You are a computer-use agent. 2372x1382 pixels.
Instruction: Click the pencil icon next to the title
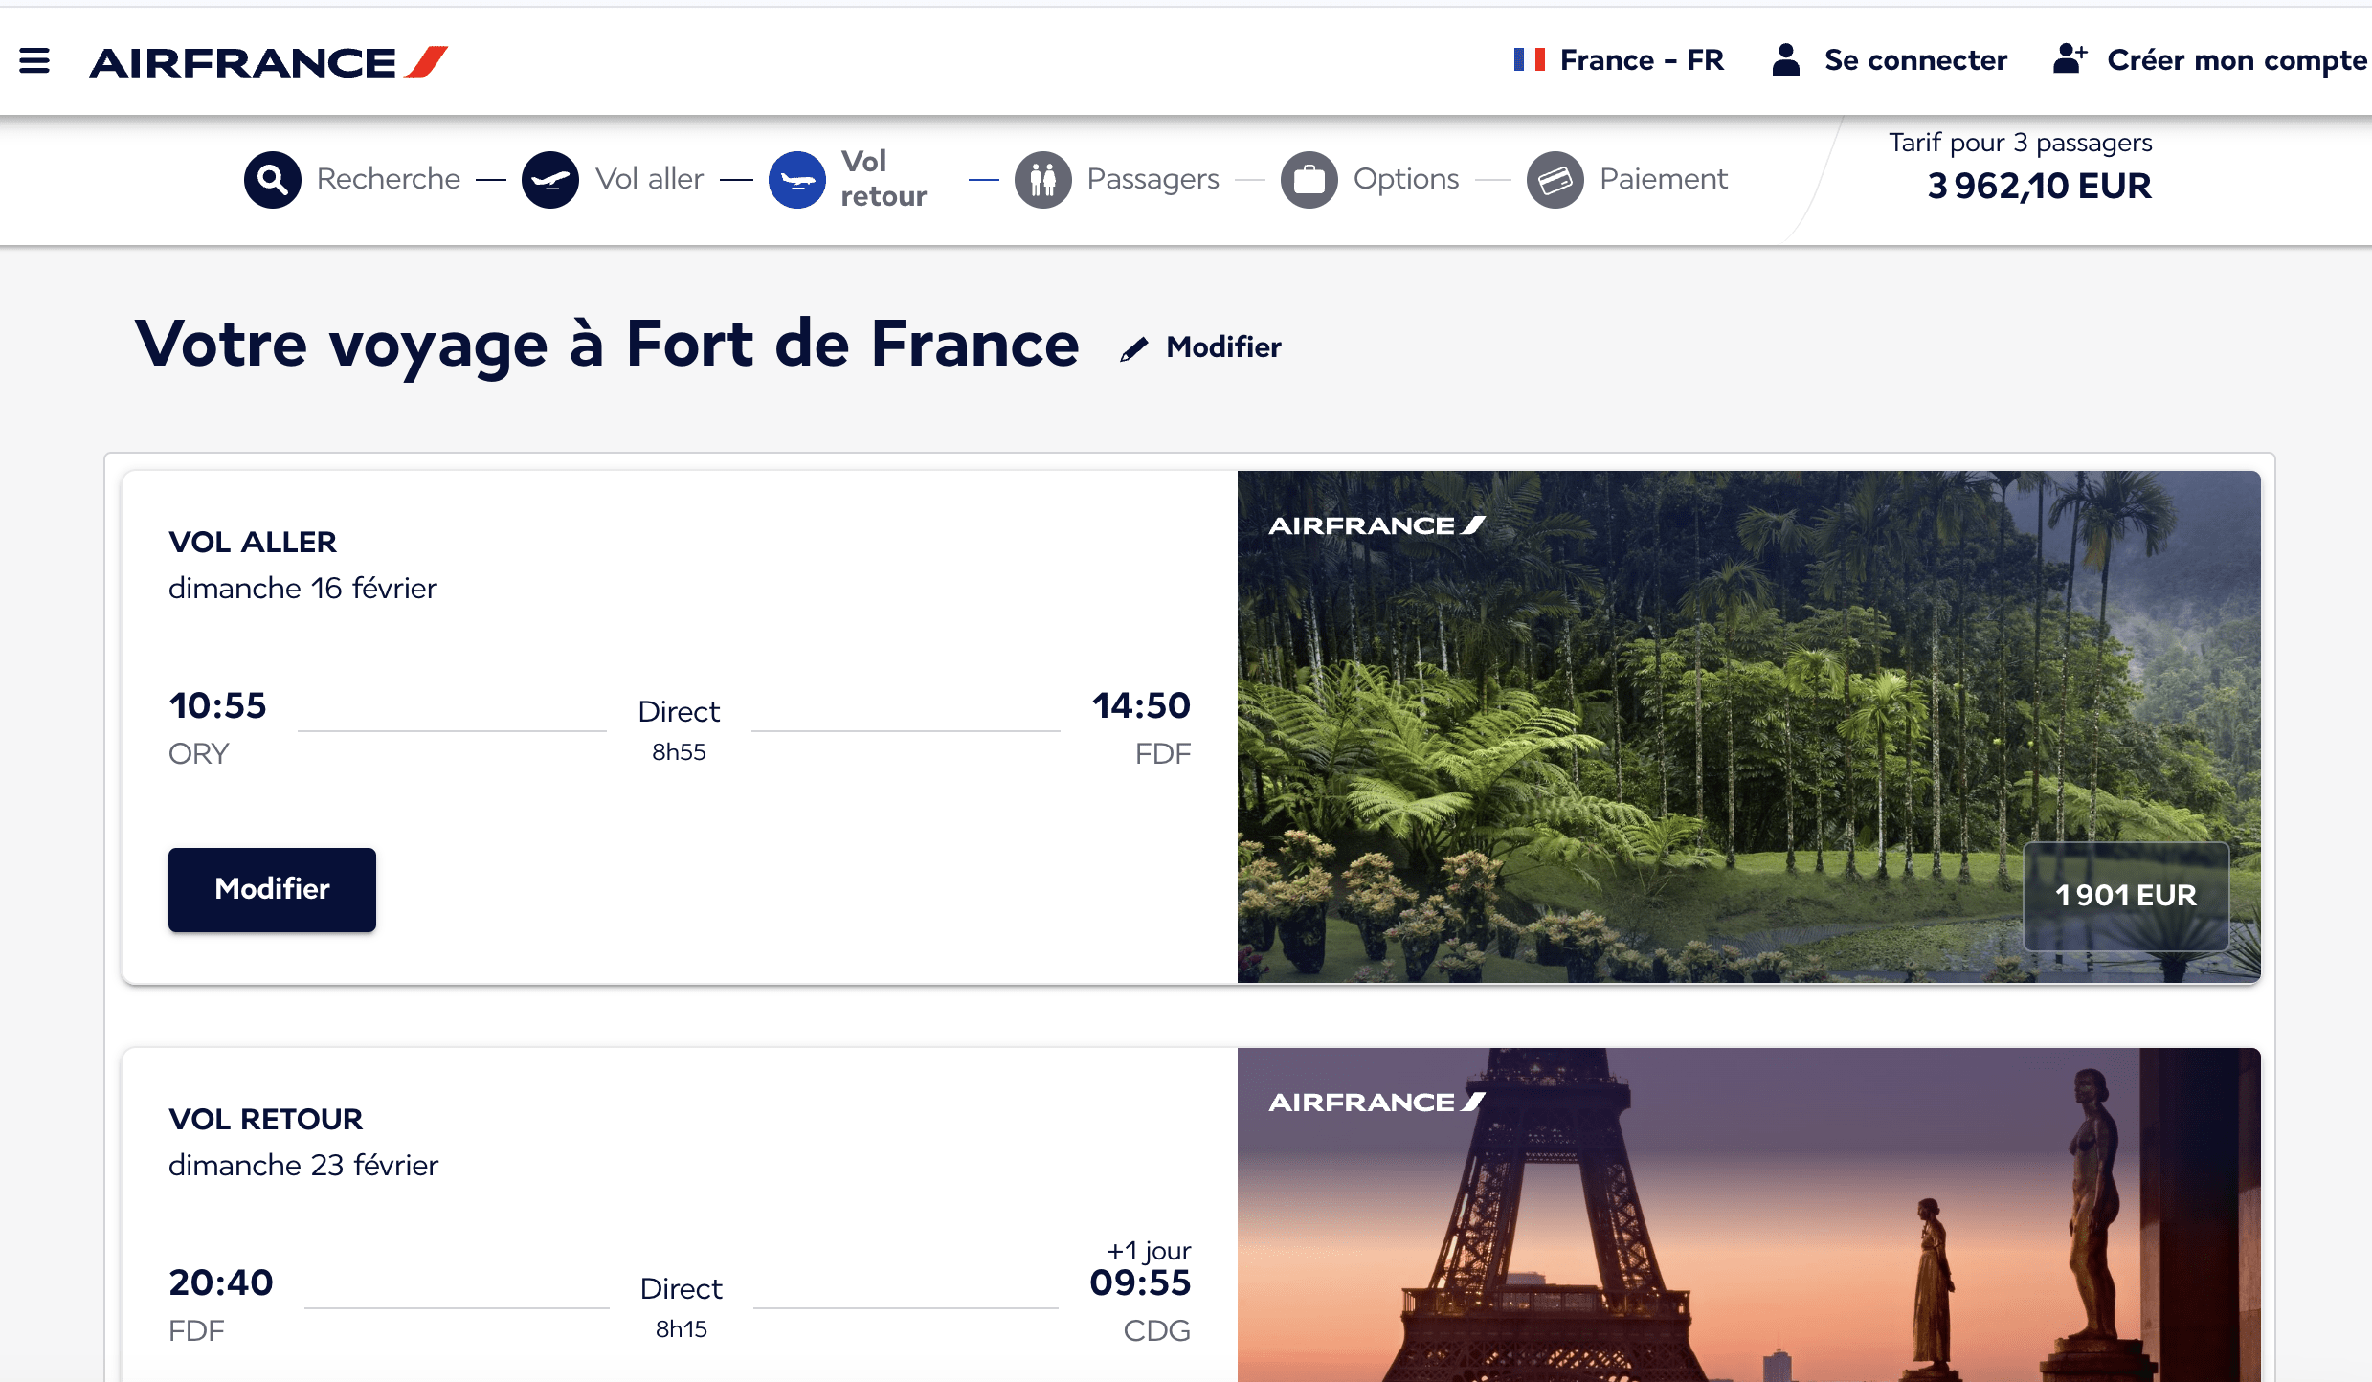pyautogui.click(x=1133, y=349)
